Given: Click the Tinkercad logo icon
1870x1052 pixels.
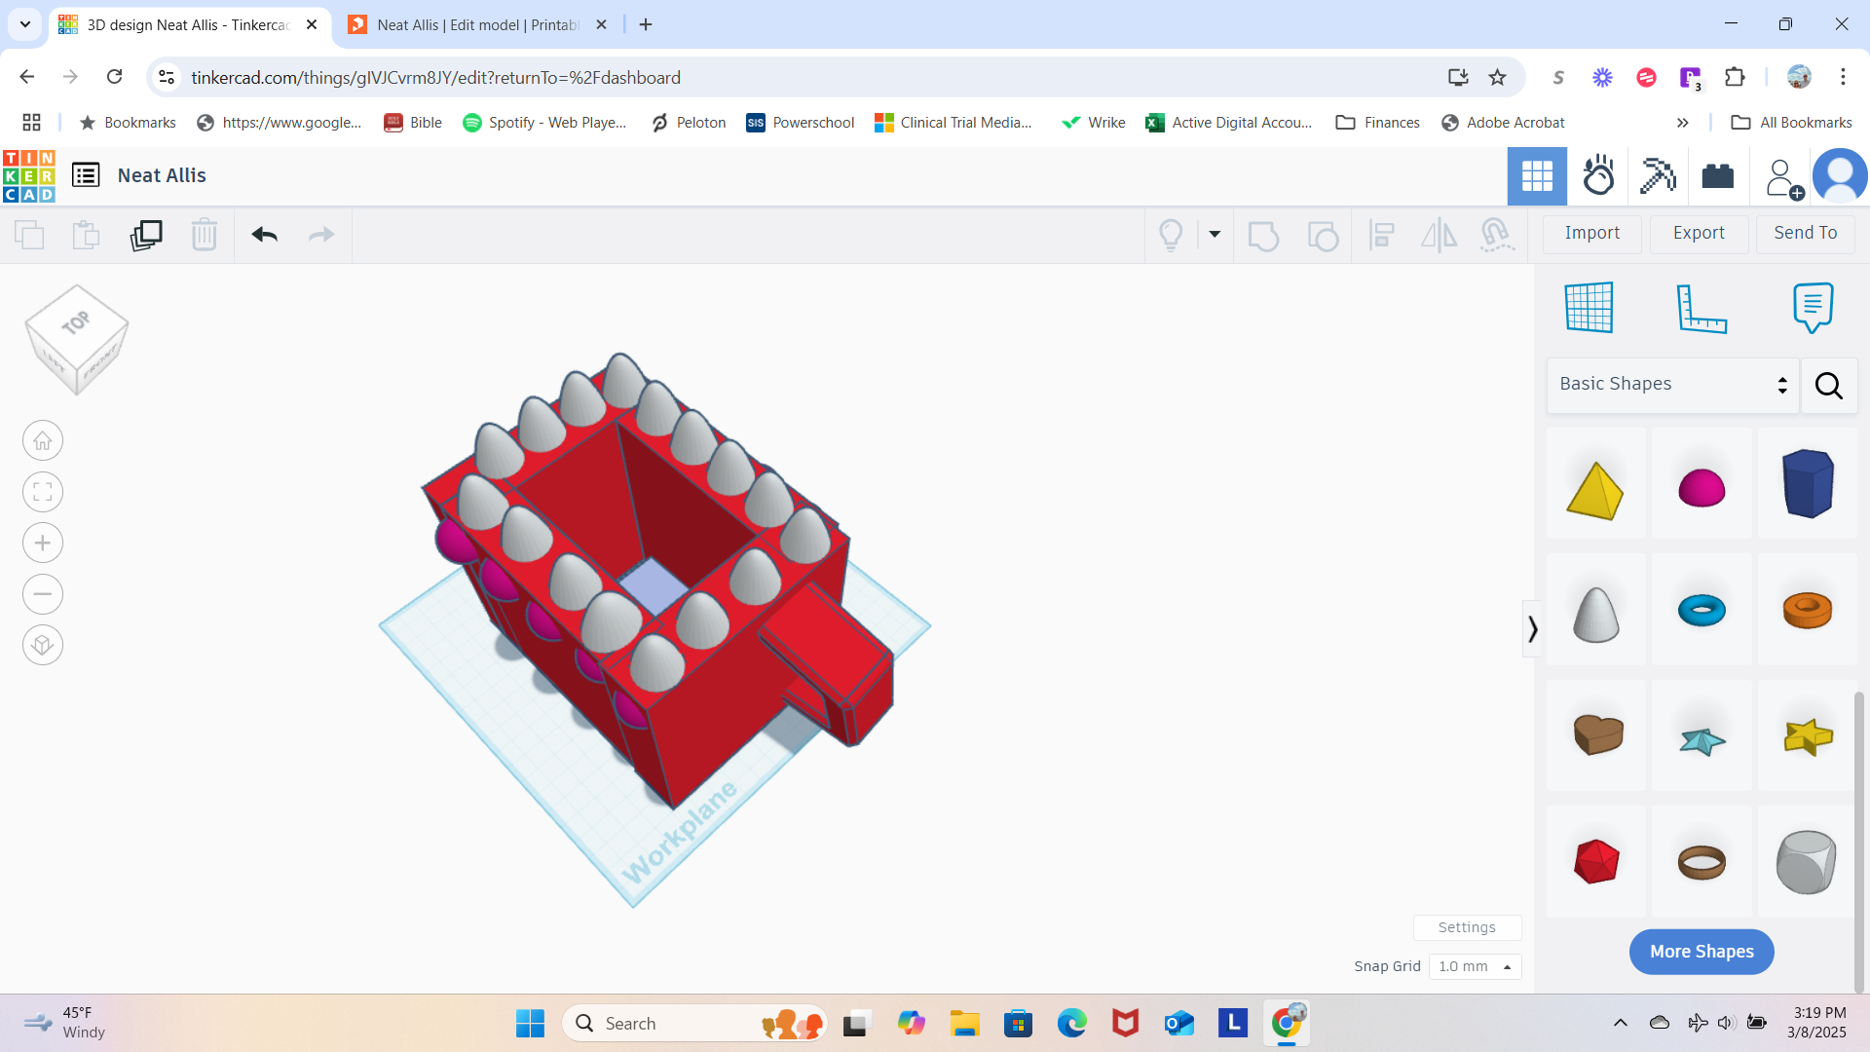Looking at the screenshot, I should point(29,175).
